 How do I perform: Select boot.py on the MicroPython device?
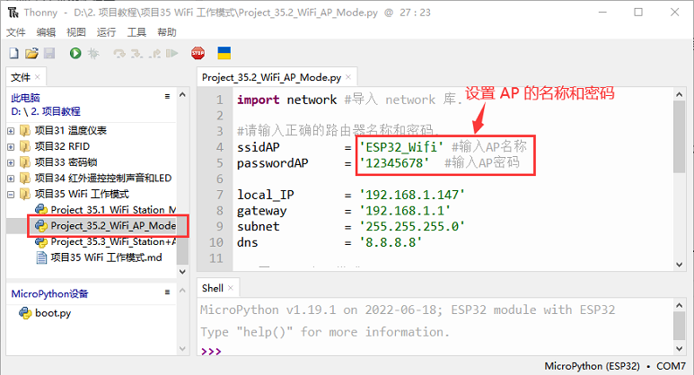click(x=53, y=313)
